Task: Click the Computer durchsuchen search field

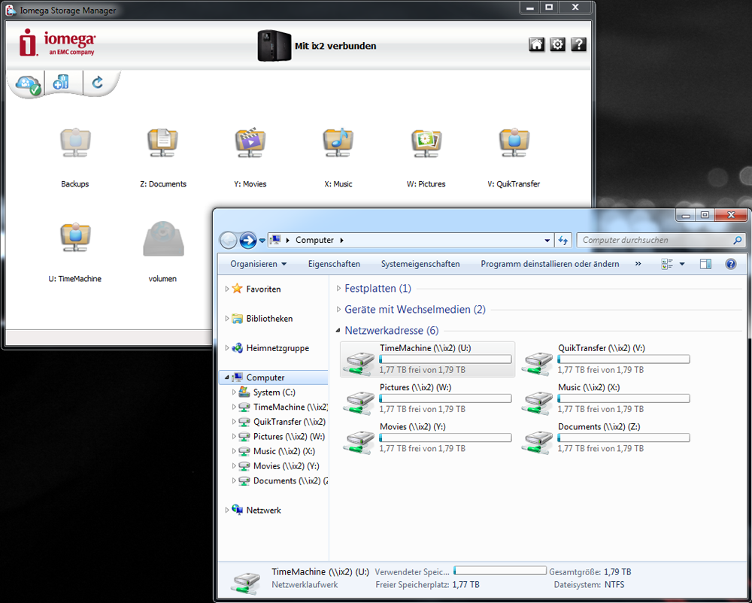Action: coord(661,240)
